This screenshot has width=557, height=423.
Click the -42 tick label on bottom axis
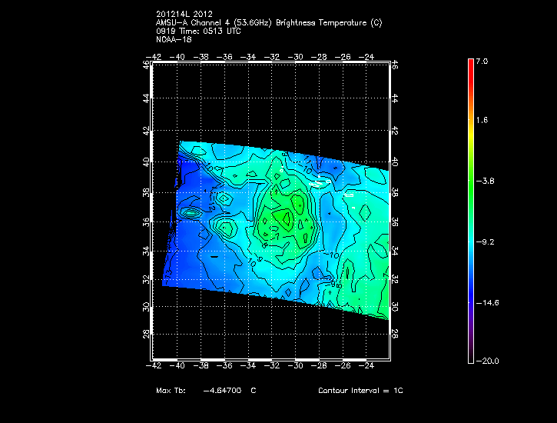(x=154, y=367)
